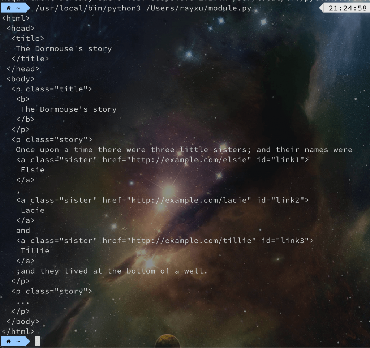Click the opening <html> tag line
This screenshot has width=370, height=348.
point(16,18)
